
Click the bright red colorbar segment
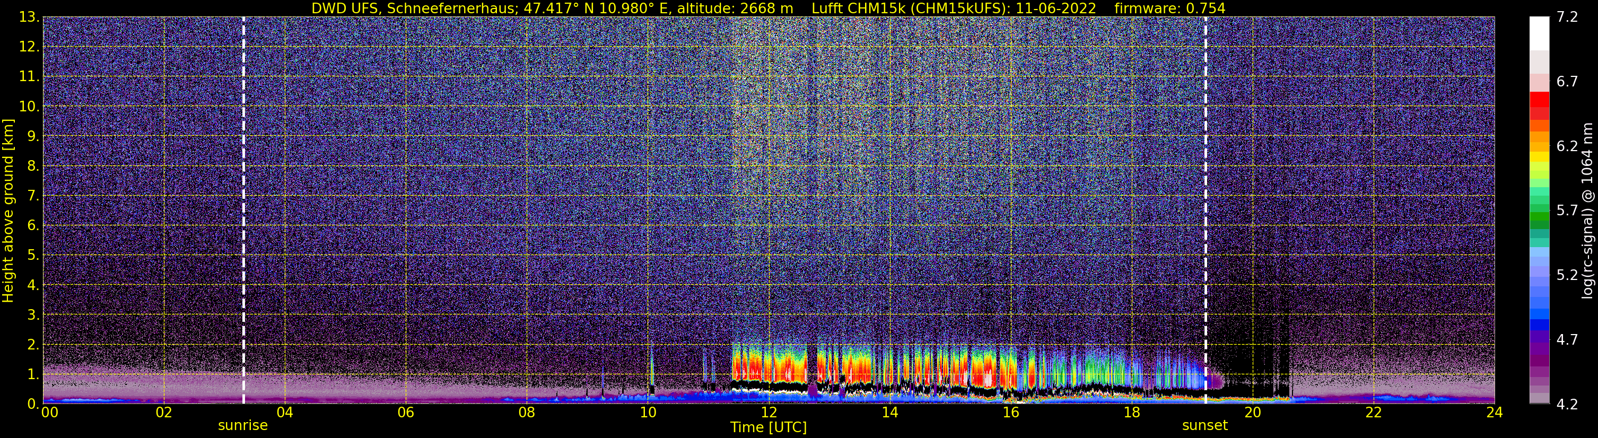(1539, 99)
